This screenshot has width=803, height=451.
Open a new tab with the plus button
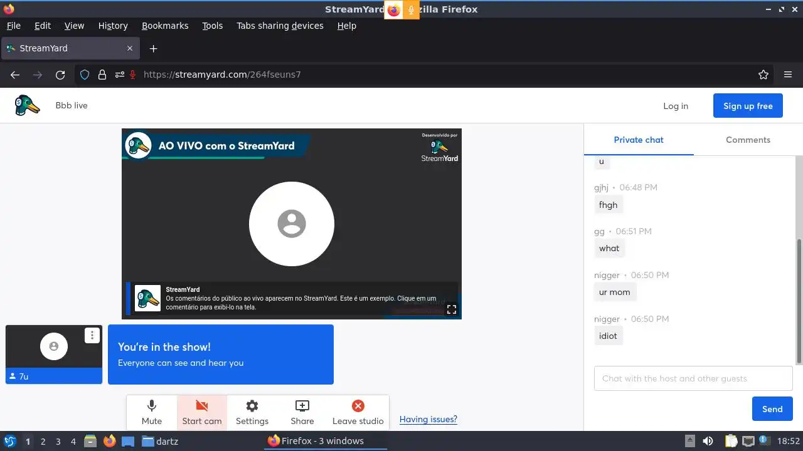point(153,48)
